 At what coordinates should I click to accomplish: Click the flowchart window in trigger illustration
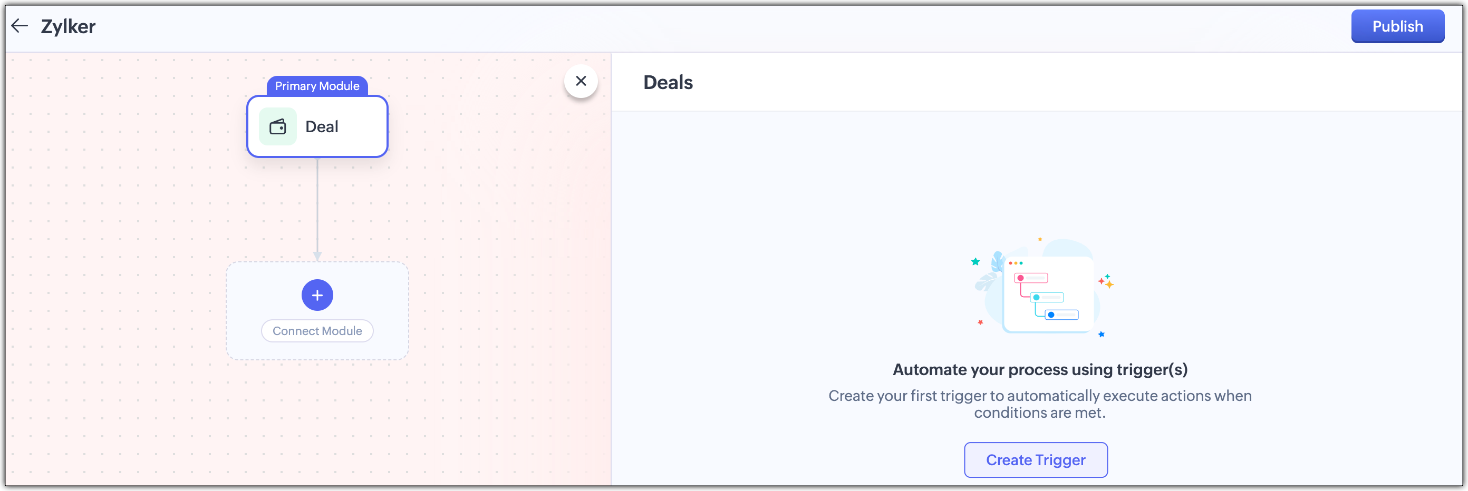tap(1047, 294)
